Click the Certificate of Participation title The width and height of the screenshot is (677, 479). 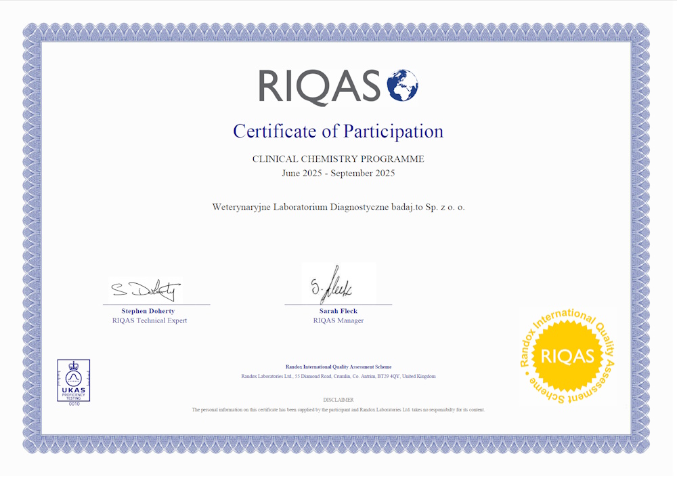(x=338, y=131)
